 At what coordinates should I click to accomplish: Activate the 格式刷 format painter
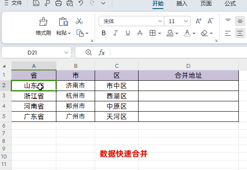click(x=43, y=26)
